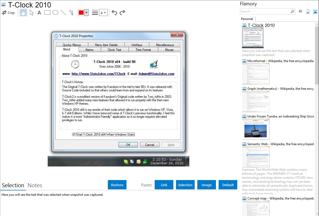This screenshot has height=216, width=319.
Task: Select the ellipse shape tool
Action: coord(55,13)
